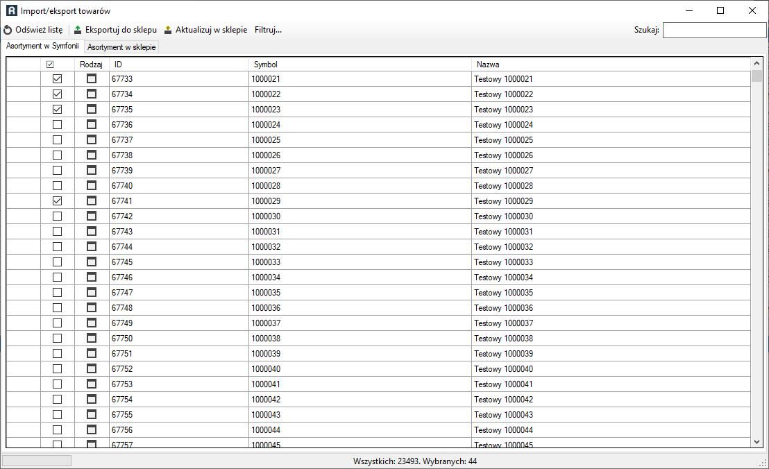Click Rodzaj icon in row 67749
The height and width of the screenshot is (469, 769).
coord(92,323)
